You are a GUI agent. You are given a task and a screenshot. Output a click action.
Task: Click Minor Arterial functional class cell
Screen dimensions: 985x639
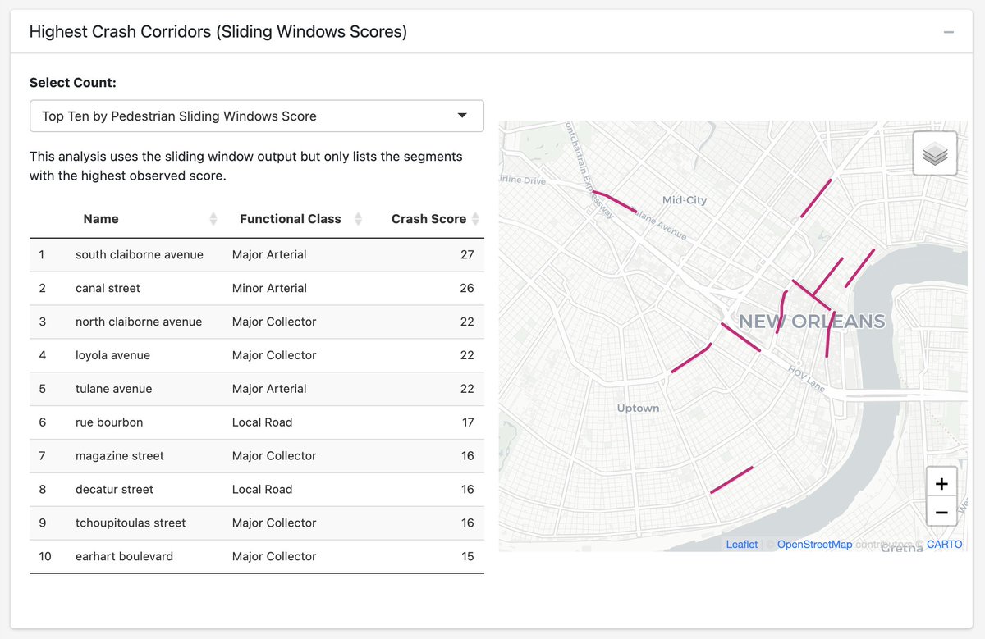(x=269, y=289)
